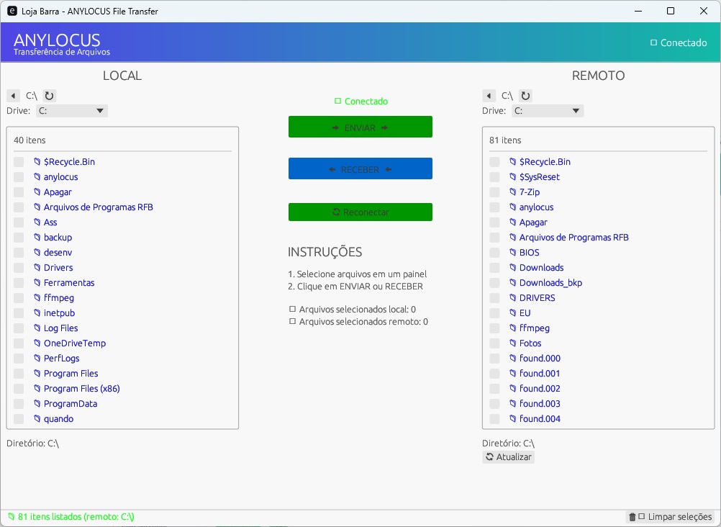This screenshot has height=527, width=721.
Task: Check the remote anylocus checkbox
Action: pos(494,207)
